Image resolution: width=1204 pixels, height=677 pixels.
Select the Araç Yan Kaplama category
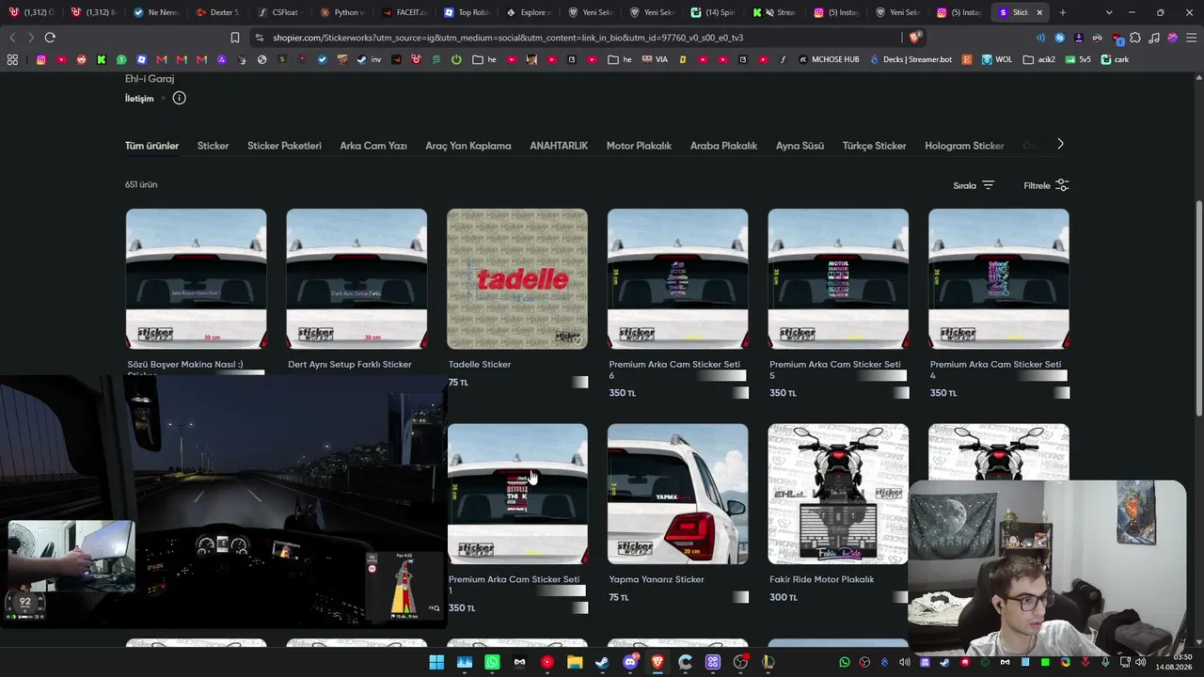[x=468, y=146]
